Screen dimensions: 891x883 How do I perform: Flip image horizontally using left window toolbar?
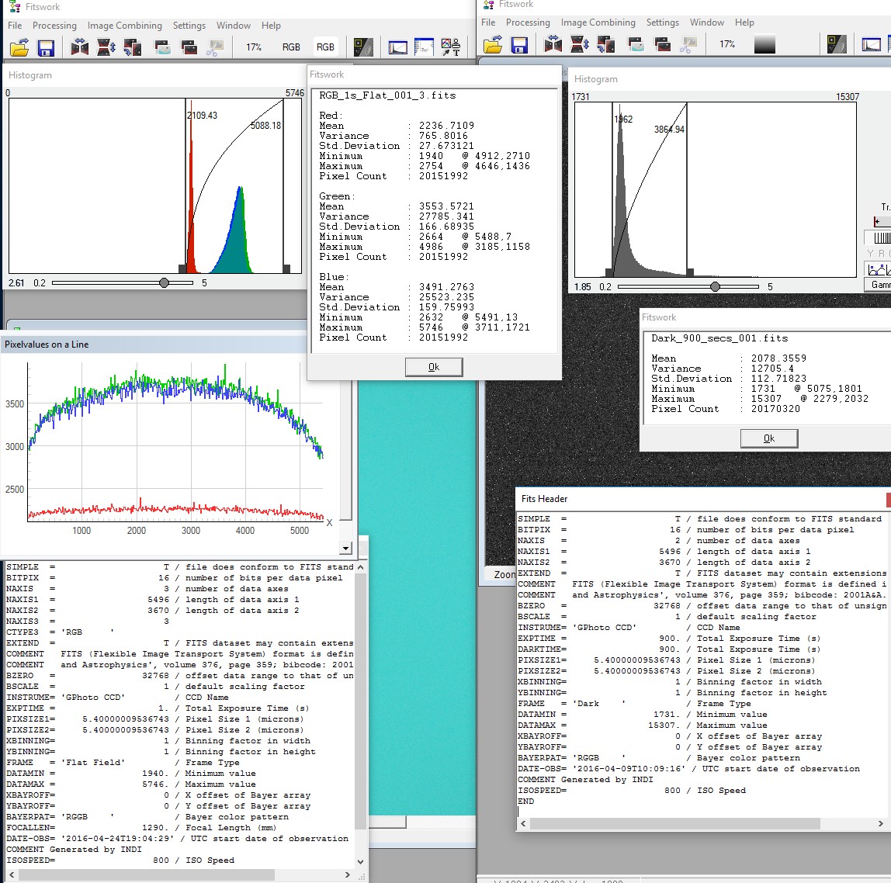[x=80, y=47]
